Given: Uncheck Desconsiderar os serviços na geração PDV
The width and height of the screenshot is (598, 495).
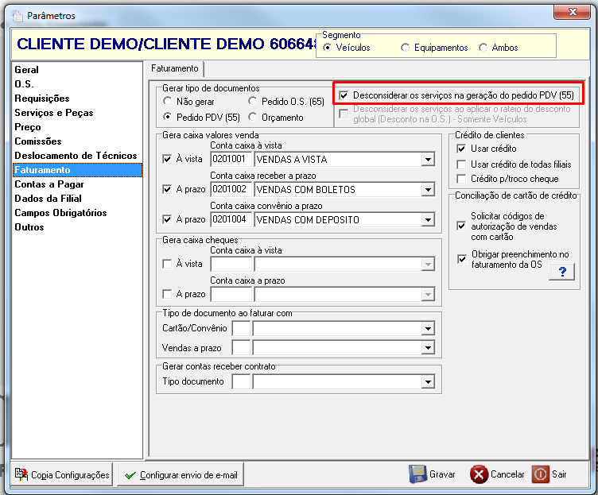Looking at the screenshot, I should [344, 95].
